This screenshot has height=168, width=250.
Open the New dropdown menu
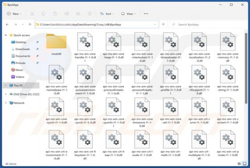click(x=14, y=14)
